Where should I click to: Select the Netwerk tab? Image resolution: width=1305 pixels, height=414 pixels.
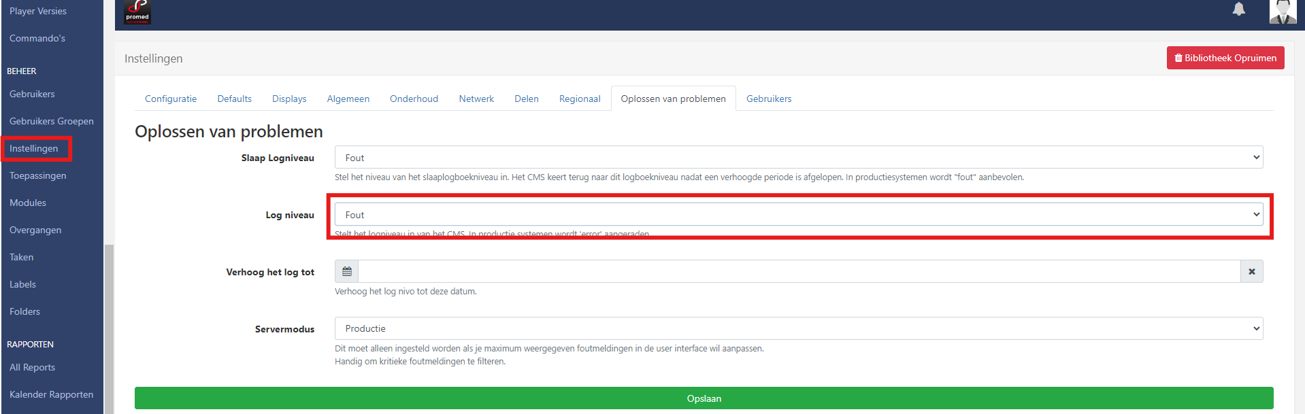tap(476, 99)
